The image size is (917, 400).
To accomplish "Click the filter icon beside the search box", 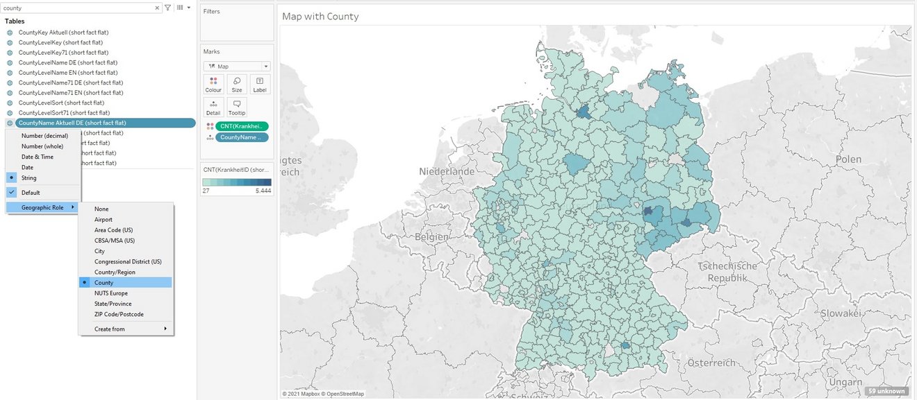I will tap(167, 8).
